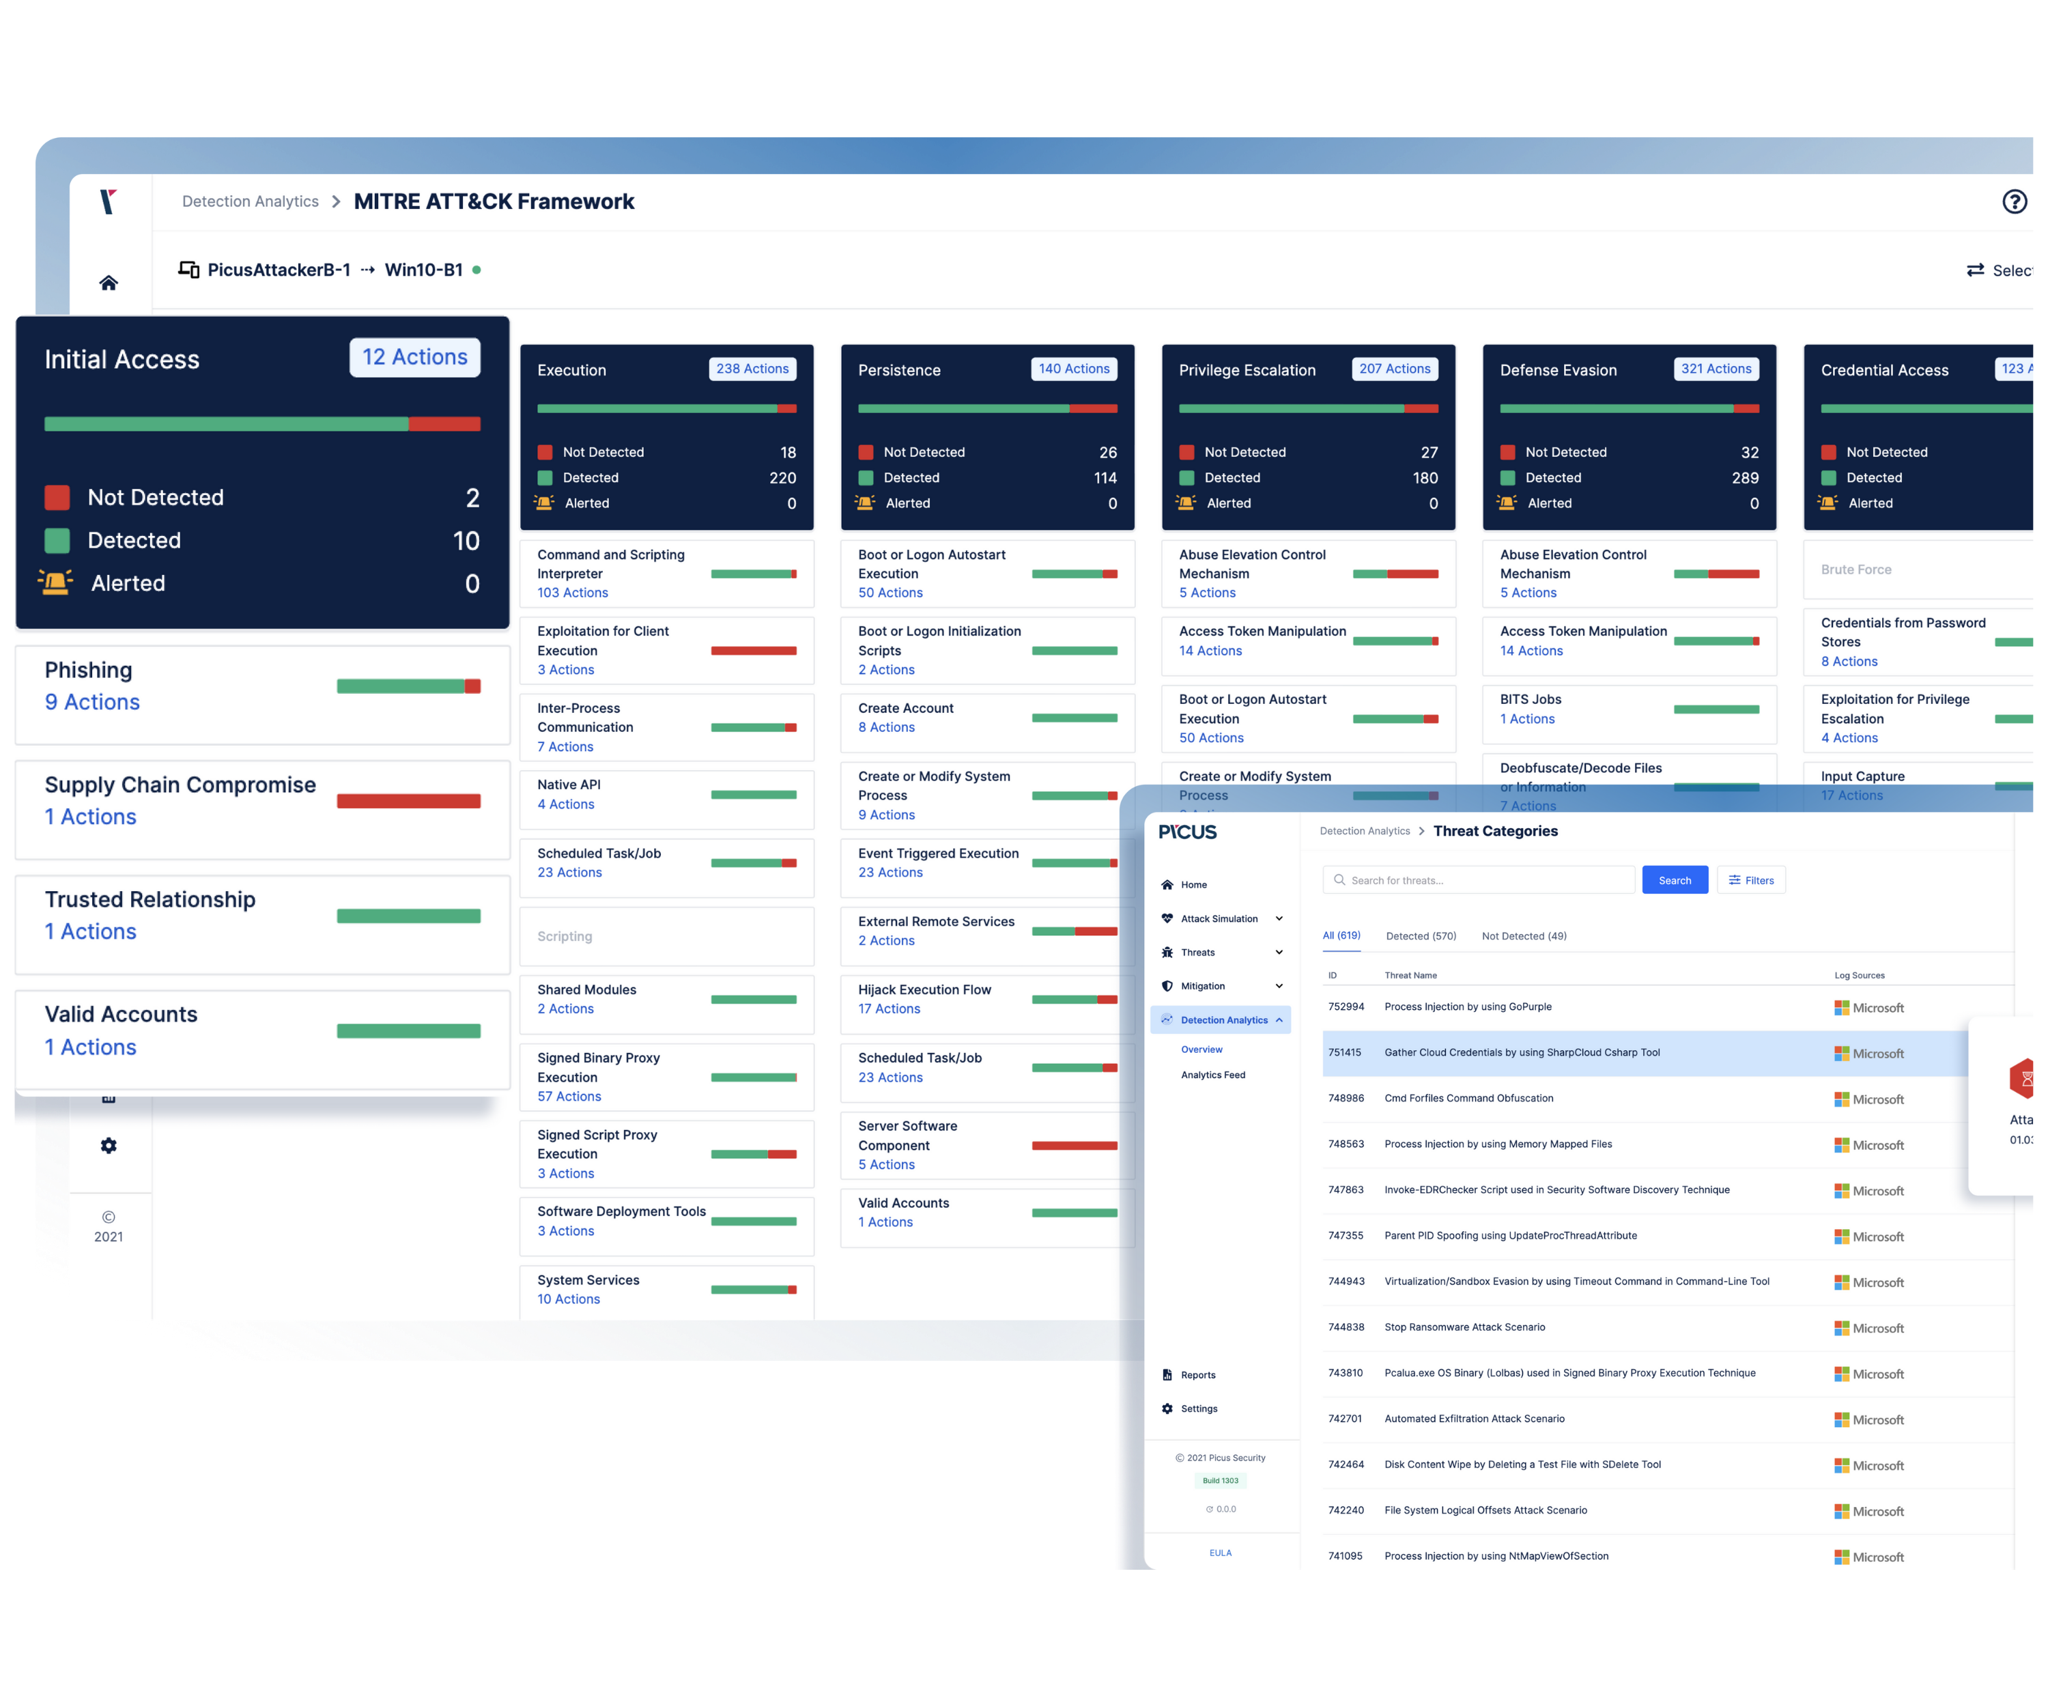Open the Not Detected (49) tab
The image size is (2048, 1707).
click(x=1523, y=935)
